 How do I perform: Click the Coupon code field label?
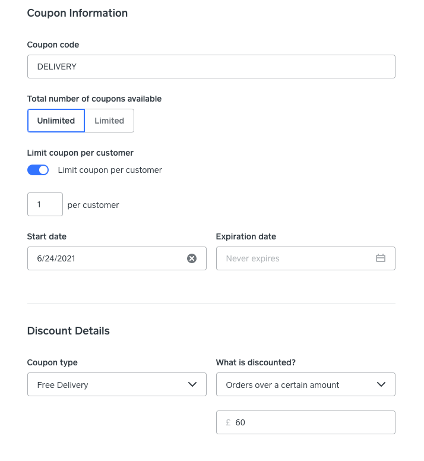[53, 45]
